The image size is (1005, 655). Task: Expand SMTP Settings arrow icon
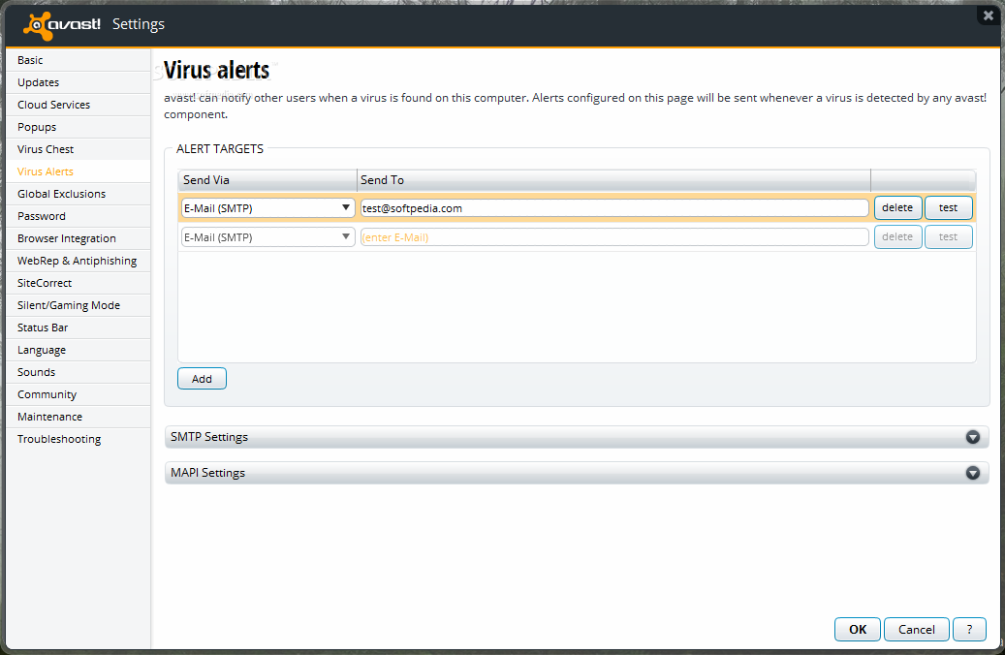coord(973,437)
